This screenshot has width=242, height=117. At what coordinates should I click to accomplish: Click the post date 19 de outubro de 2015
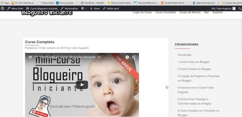[x=53, y=48]
